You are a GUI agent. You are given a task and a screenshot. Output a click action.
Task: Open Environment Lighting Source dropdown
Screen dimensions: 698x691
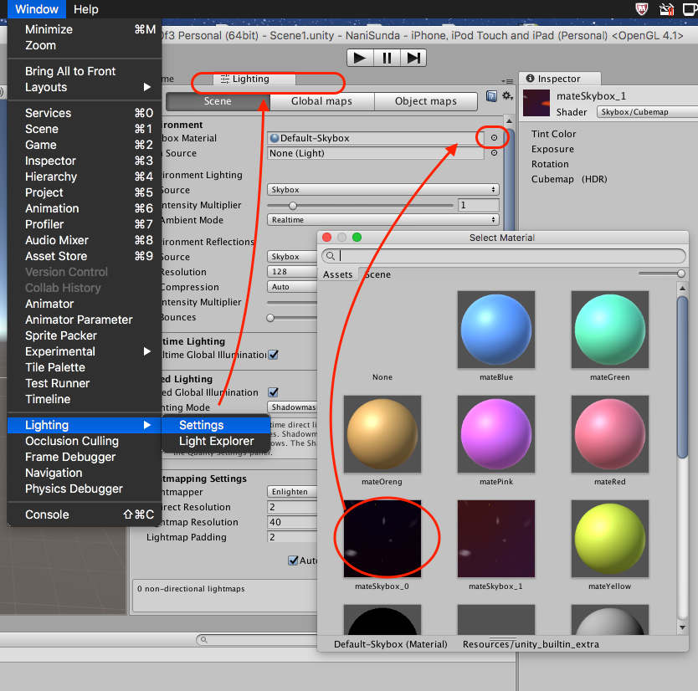click(x=382, y=190)
